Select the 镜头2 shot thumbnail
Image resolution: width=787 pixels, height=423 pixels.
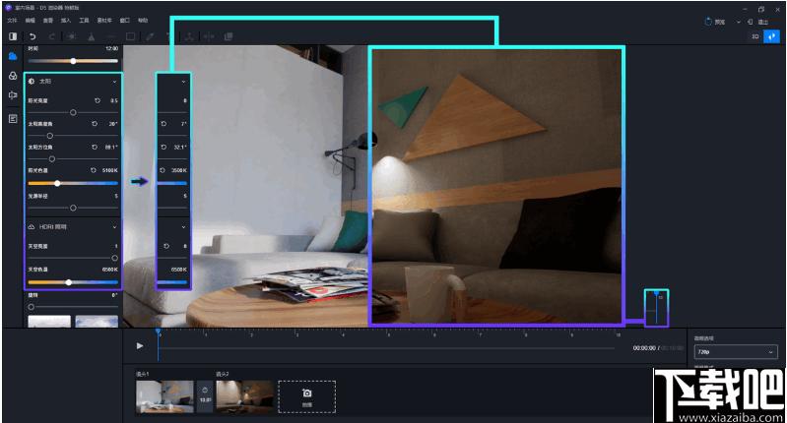coord(245,396)
